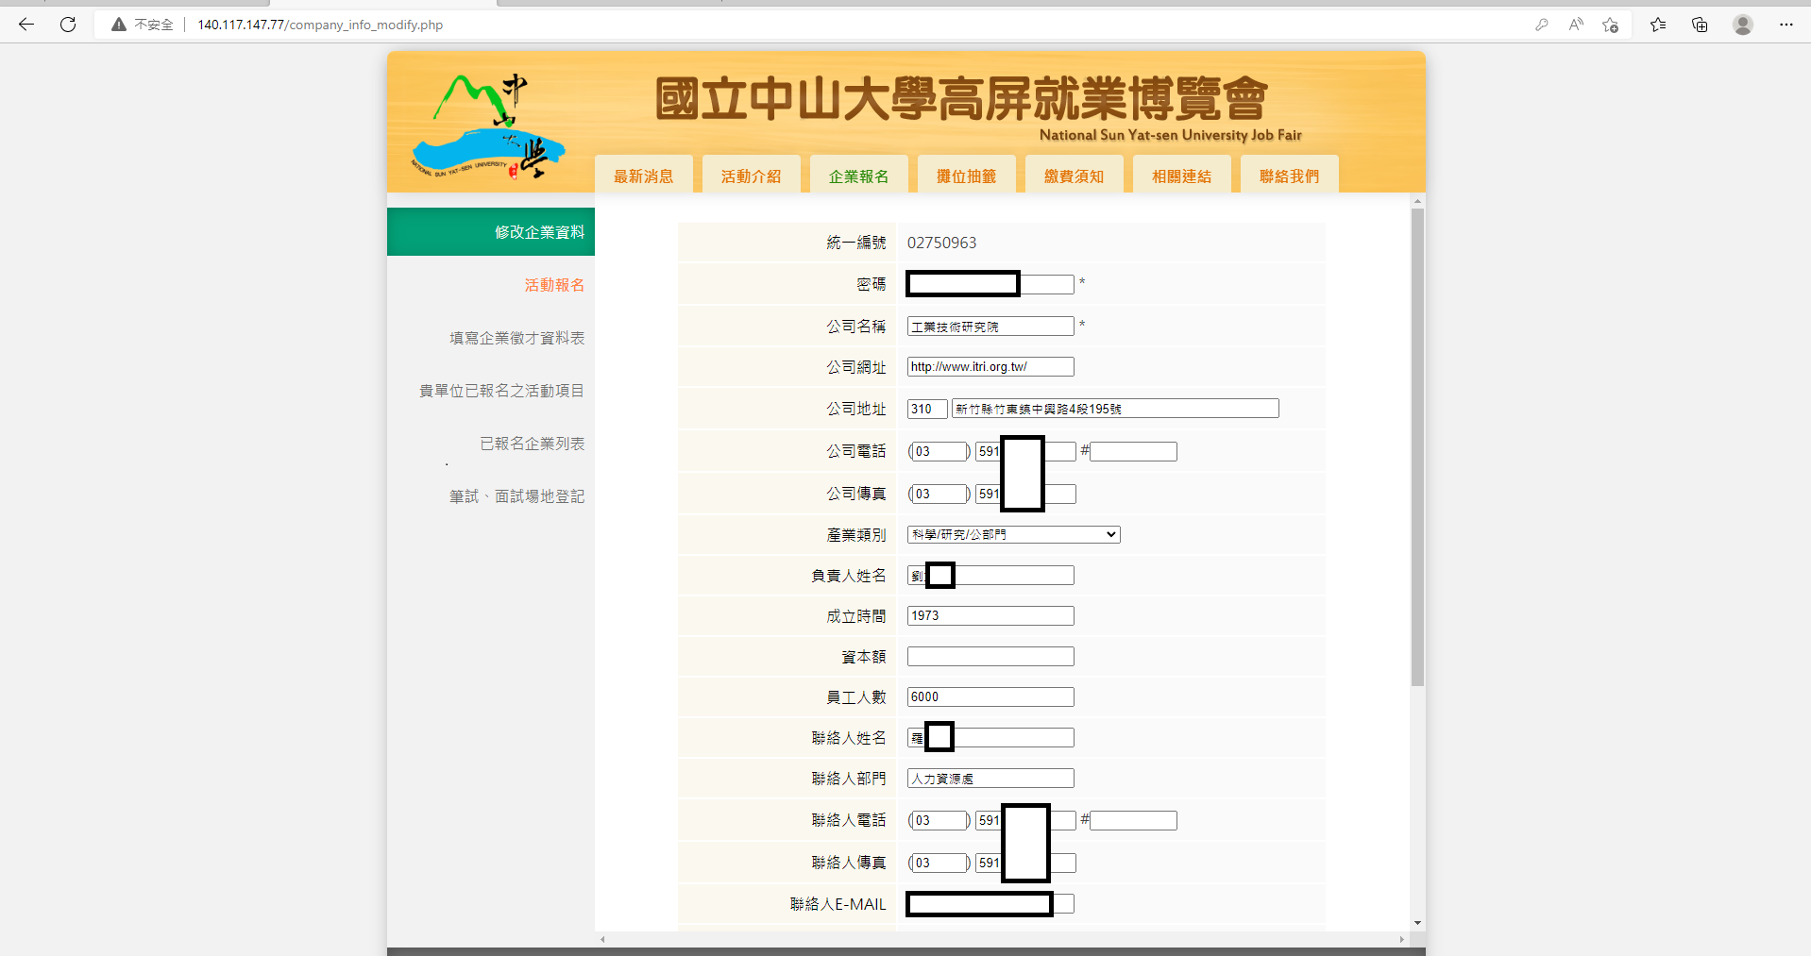Image resolution: width=1811 pixels, height=956 pixels.
Task: Click the 公司電話 area code field
Action: point(939,452)
